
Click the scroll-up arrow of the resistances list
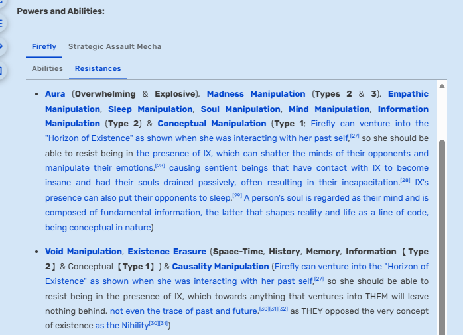pos(442,86)
